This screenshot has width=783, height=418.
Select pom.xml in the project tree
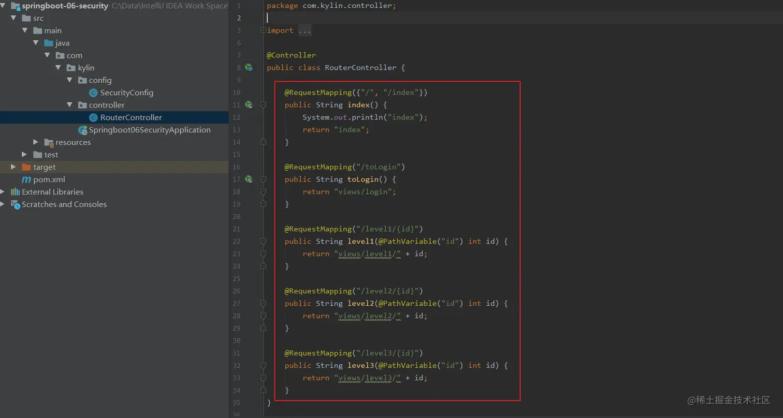click(49, 180)
